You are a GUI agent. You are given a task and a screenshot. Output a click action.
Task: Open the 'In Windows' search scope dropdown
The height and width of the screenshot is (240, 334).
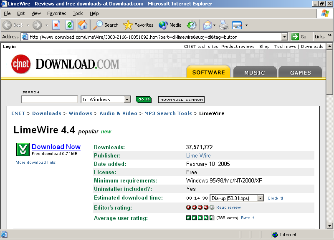127,100
